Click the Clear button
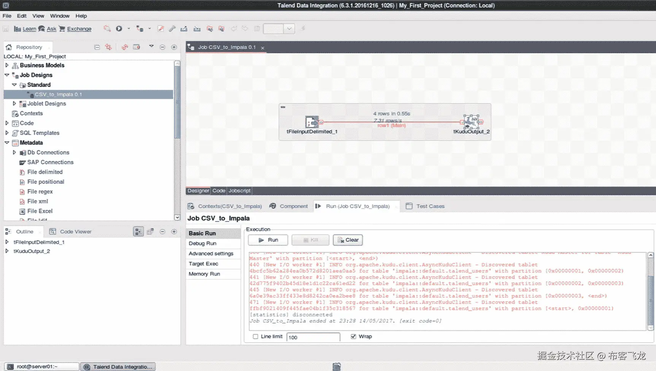Image resolution: width=656 pixels, height=371 pixels. (348, 240)
